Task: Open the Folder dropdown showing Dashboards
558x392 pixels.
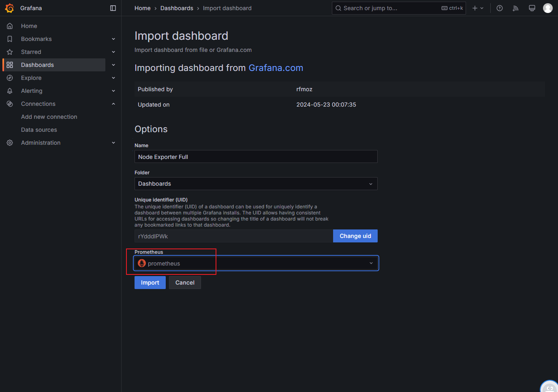Action: [x=256, y=184]
